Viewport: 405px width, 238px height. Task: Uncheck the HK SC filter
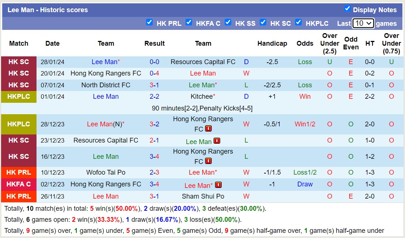pos(263,22)
